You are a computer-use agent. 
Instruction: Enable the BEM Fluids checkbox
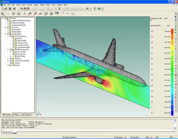click(x=13, y=56)
